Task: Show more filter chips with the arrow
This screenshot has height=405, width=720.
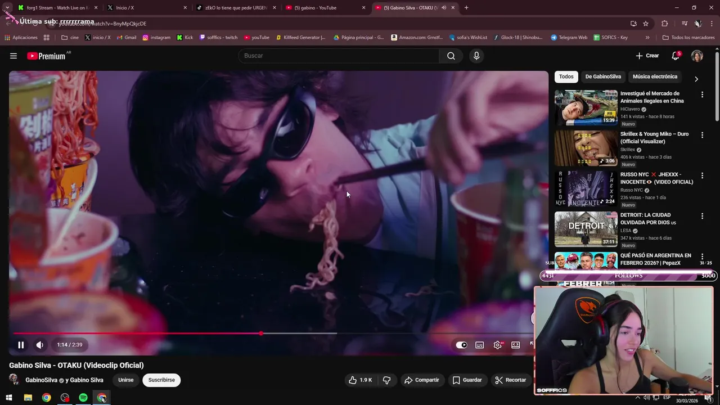Action: pyautogui.click(x=696, y=79)
